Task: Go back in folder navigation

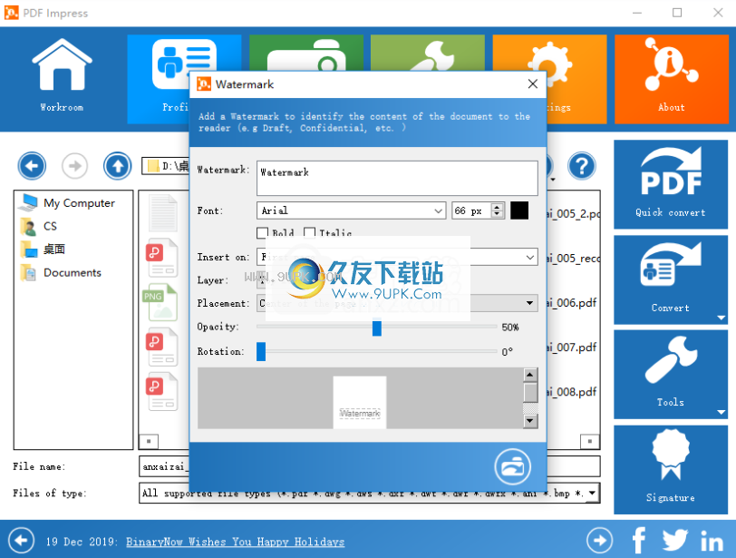Action: pos(32,166)
